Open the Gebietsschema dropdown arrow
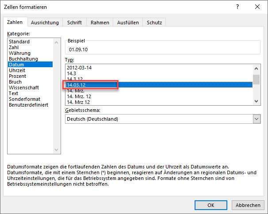This screenshot has width=268, height=214. tap(257, 119)
